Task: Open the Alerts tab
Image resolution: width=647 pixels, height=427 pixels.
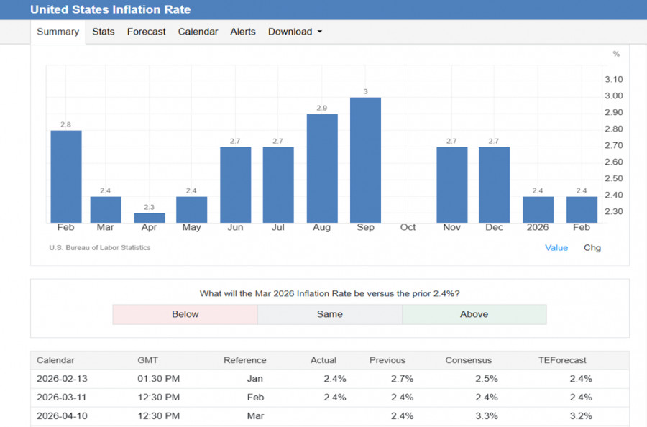Action: coord(243,32)
